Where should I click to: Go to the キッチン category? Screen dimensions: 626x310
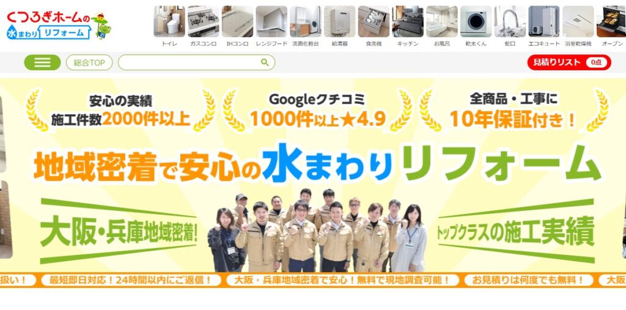[x=408, y=26]
